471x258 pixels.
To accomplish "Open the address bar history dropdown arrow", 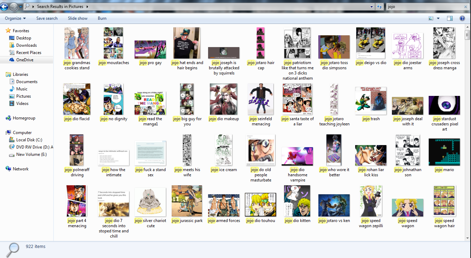I will [371, 7].
